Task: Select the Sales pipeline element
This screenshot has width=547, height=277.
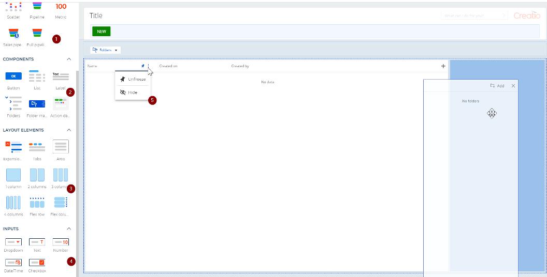Action: click(x=13, y=38)
